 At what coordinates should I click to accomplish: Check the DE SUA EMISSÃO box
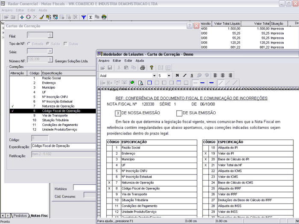(x=179, y=113)
